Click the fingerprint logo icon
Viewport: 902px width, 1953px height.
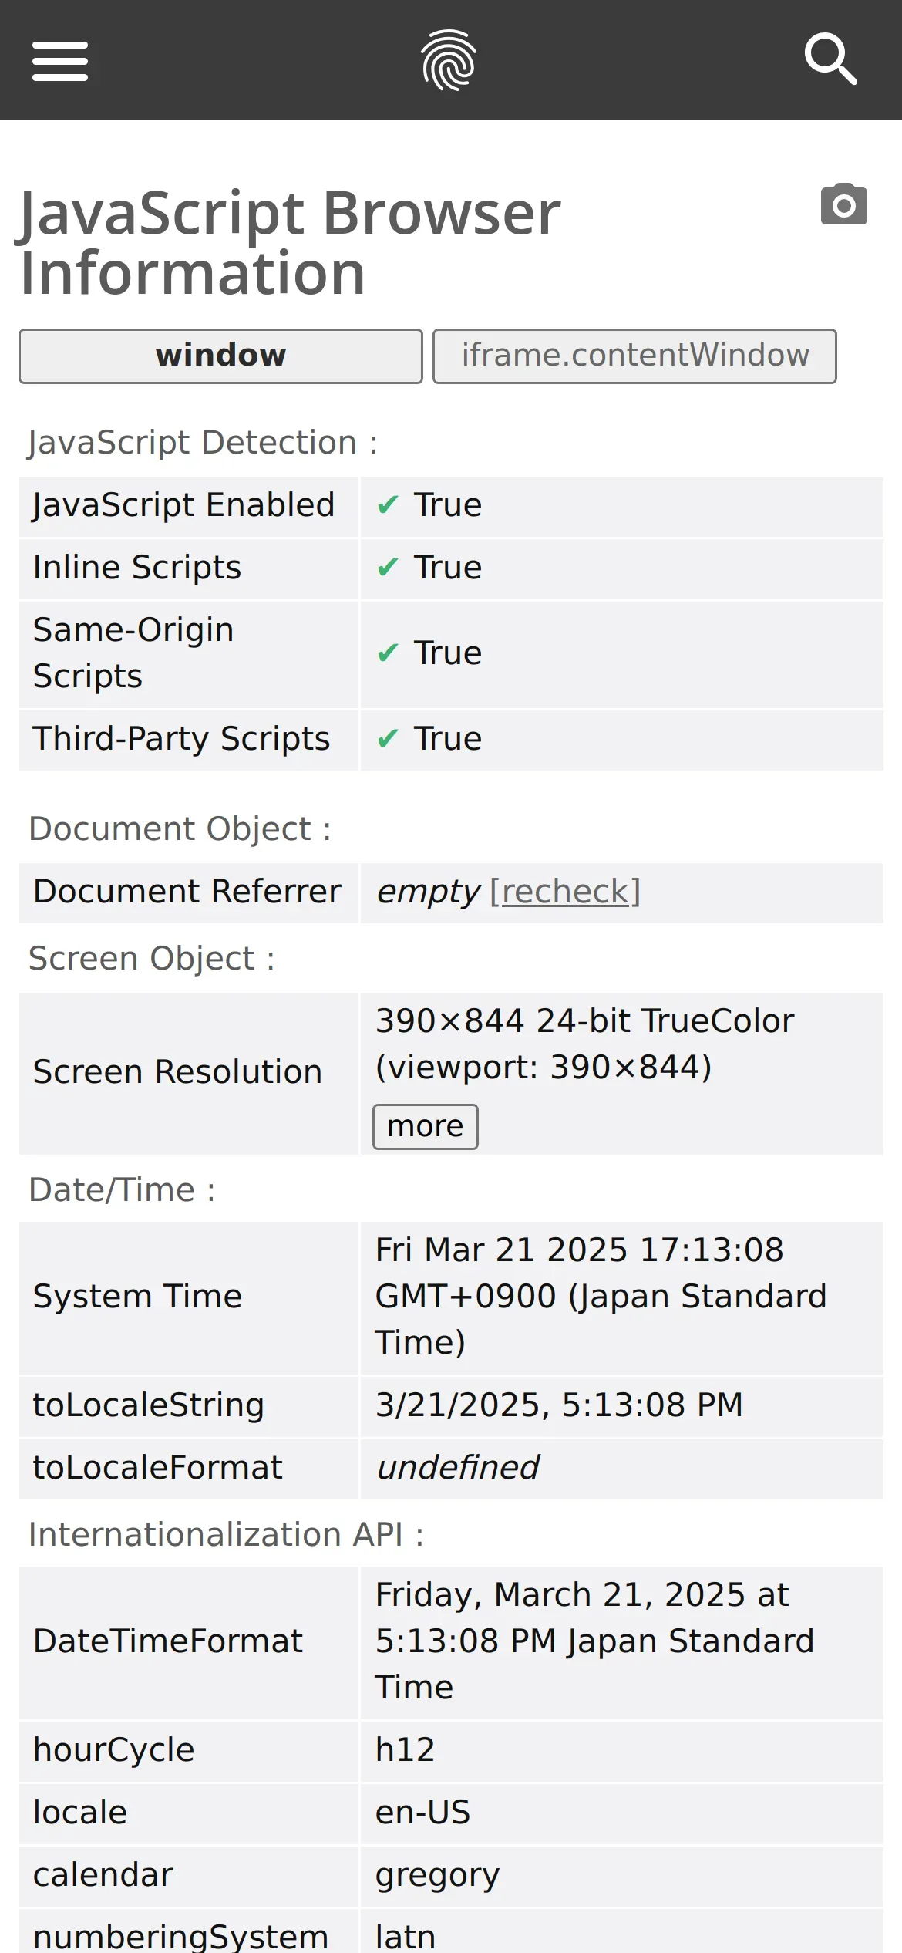(x=449, y=60)
